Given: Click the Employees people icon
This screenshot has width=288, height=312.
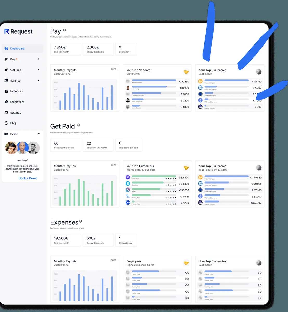Looking at the screenshot, I should coord(6,102).
